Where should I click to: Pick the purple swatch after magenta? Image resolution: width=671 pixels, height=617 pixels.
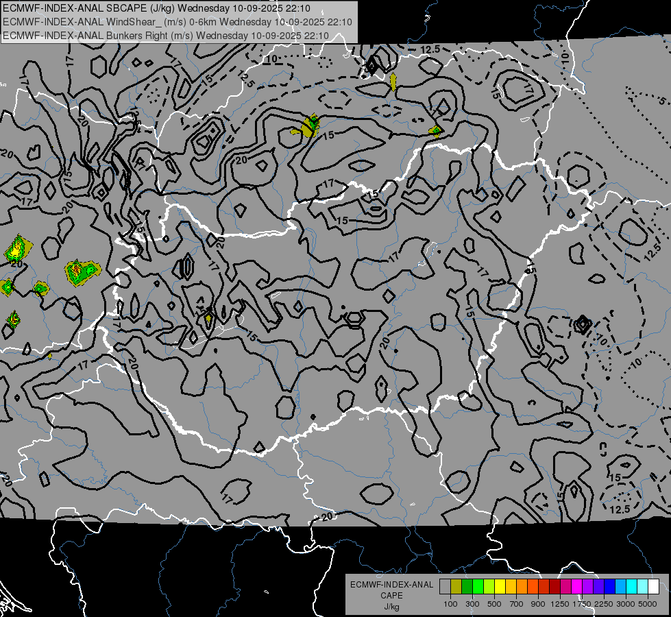587,587
